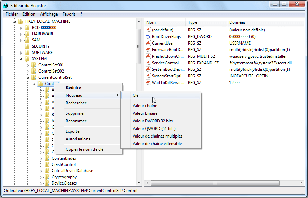Click the SECURITY folder icon
Viewport: 308px width, 198px height.
click(x=27, y=46)
